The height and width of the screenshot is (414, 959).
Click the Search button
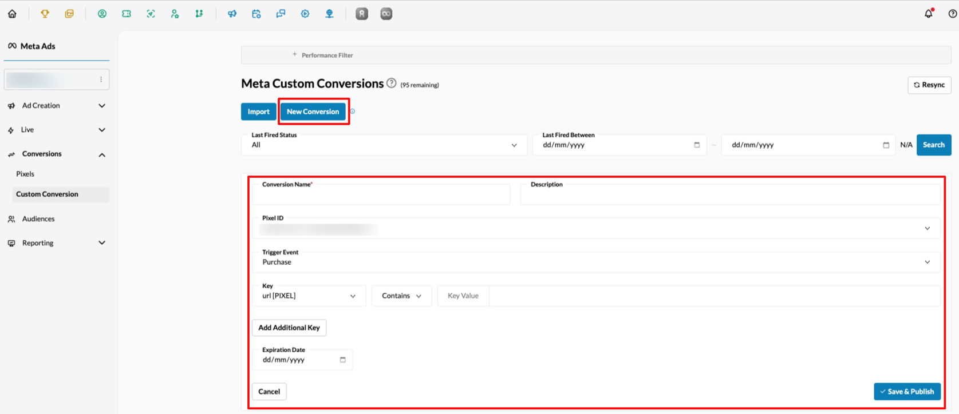pos(934,145)
